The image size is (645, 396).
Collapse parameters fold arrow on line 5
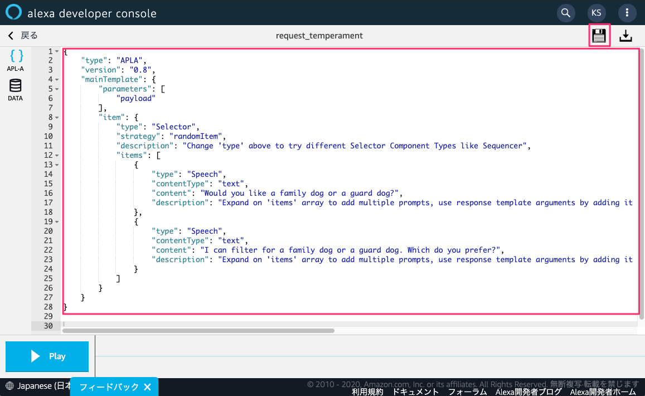(57, 89)
